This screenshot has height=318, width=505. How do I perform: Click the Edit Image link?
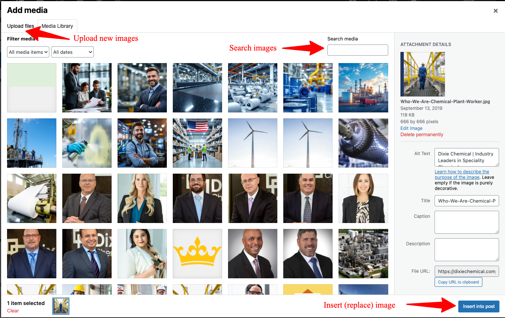click(411, 128)
